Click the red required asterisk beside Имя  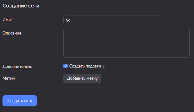[12, 19]
